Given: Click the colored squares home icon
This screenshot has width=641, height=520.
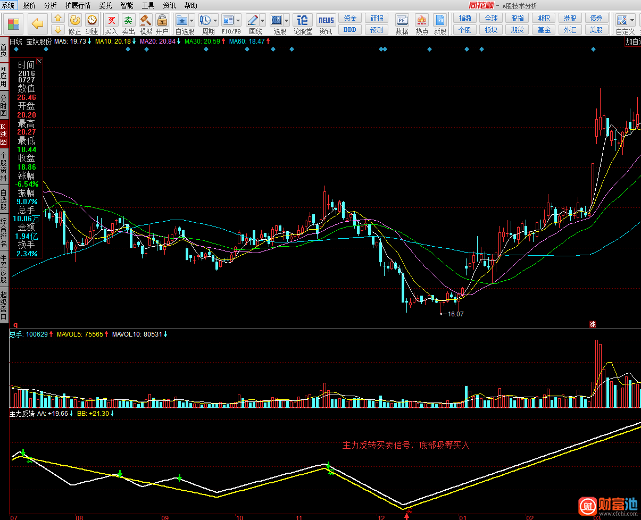Looking at the screenshot, I should click(x=14, y=24).
